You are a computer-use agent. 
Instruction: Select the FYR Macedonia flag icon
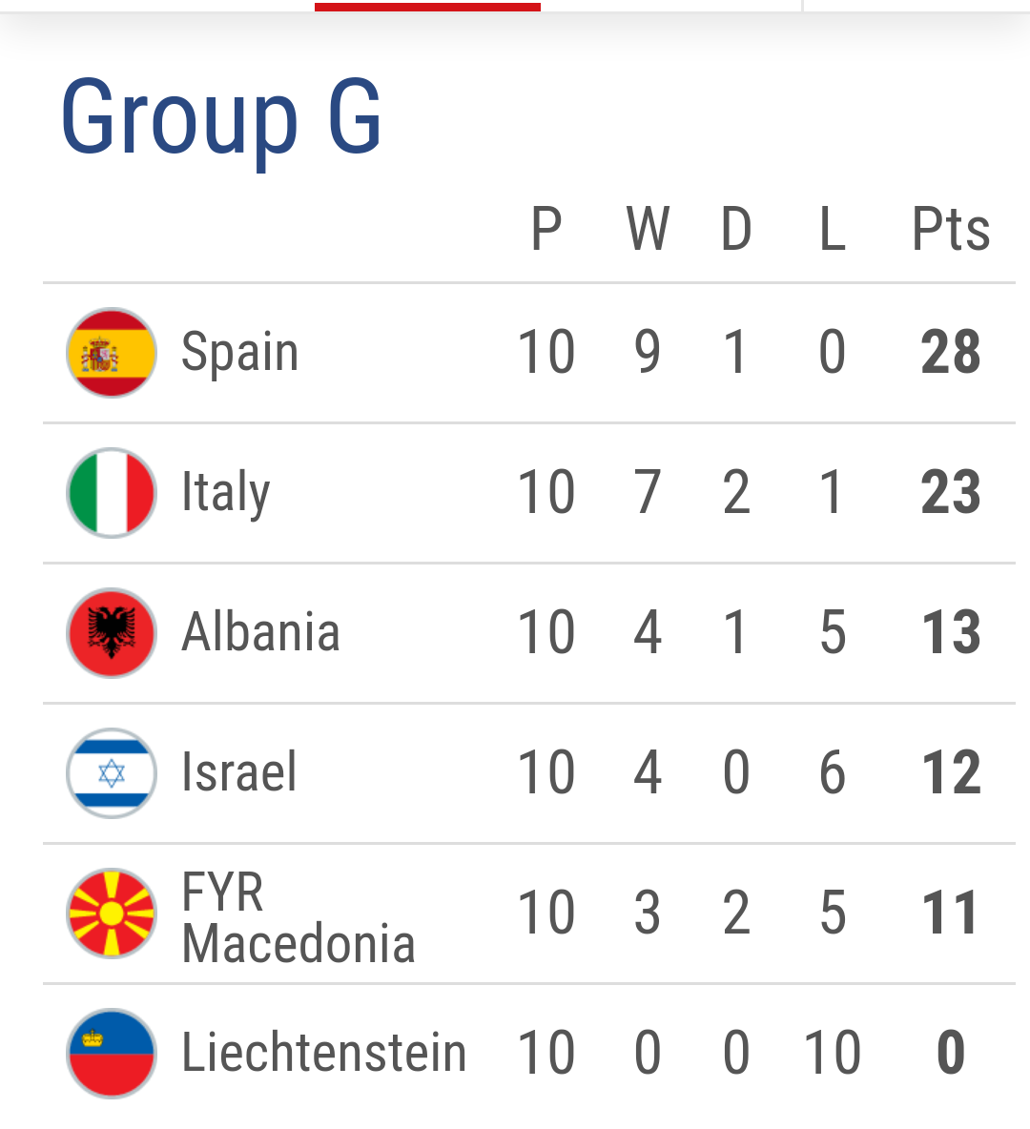click(x=112, y=913)
